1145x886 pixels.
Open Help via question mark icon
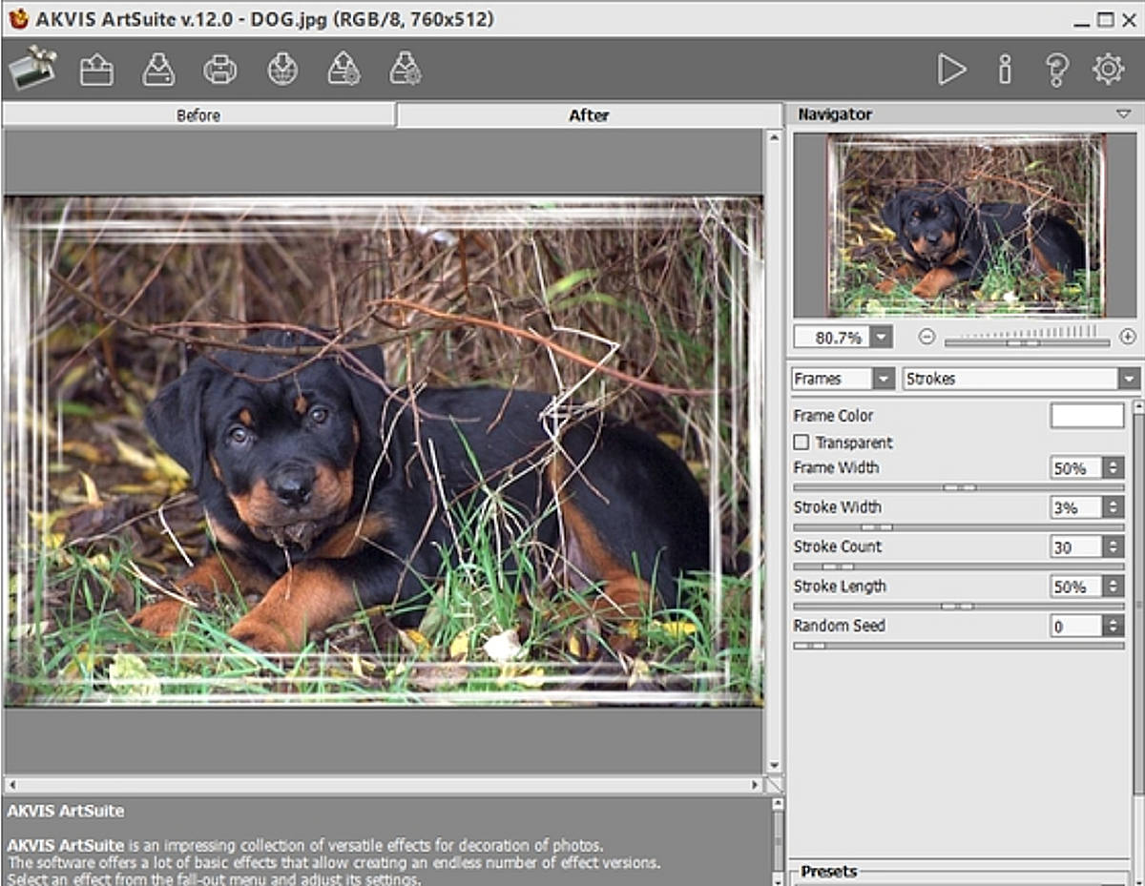(x=1056, y=70)
